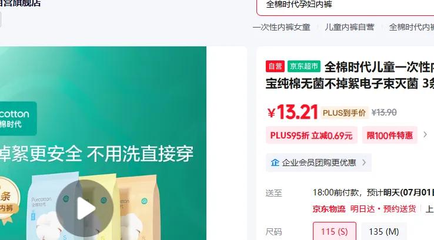Click the 明日达·预约送货 delivery option
The height and width of the screenshot is (240, 434).
(383, 209)
